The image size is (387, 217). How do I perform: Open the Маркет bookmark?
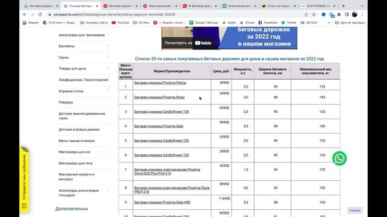pos(31,23)
